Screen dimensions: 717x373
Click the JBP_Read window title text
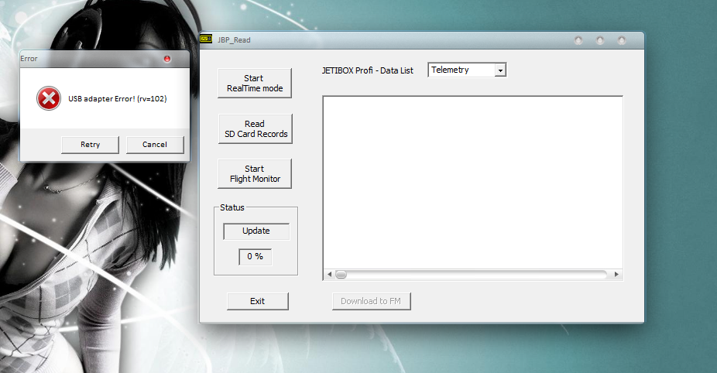coord(234,40)
